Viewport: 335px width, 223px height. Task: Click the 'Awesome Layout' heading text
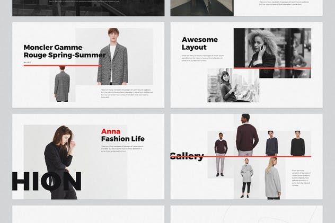pos(200,43)
